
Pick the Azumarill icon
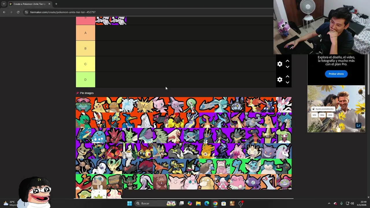click(99, 135)
